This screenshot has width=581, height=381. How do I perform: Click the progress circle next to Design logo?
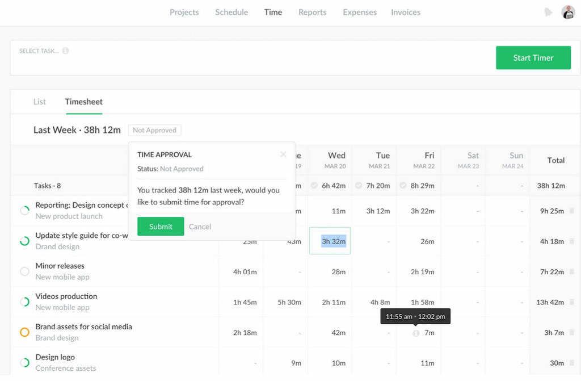tap(24, 363)
